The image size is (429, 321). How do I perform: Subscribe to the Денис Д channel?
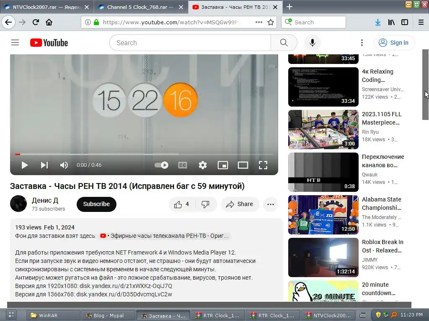(x=96, y=204)
